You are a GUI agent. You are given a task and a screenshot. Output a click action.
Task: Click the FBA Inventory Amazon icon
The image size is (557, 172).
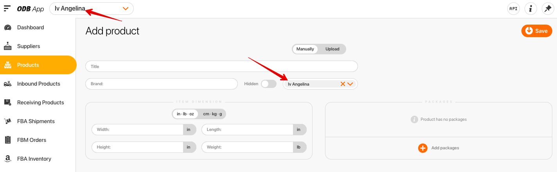(7, 159)
